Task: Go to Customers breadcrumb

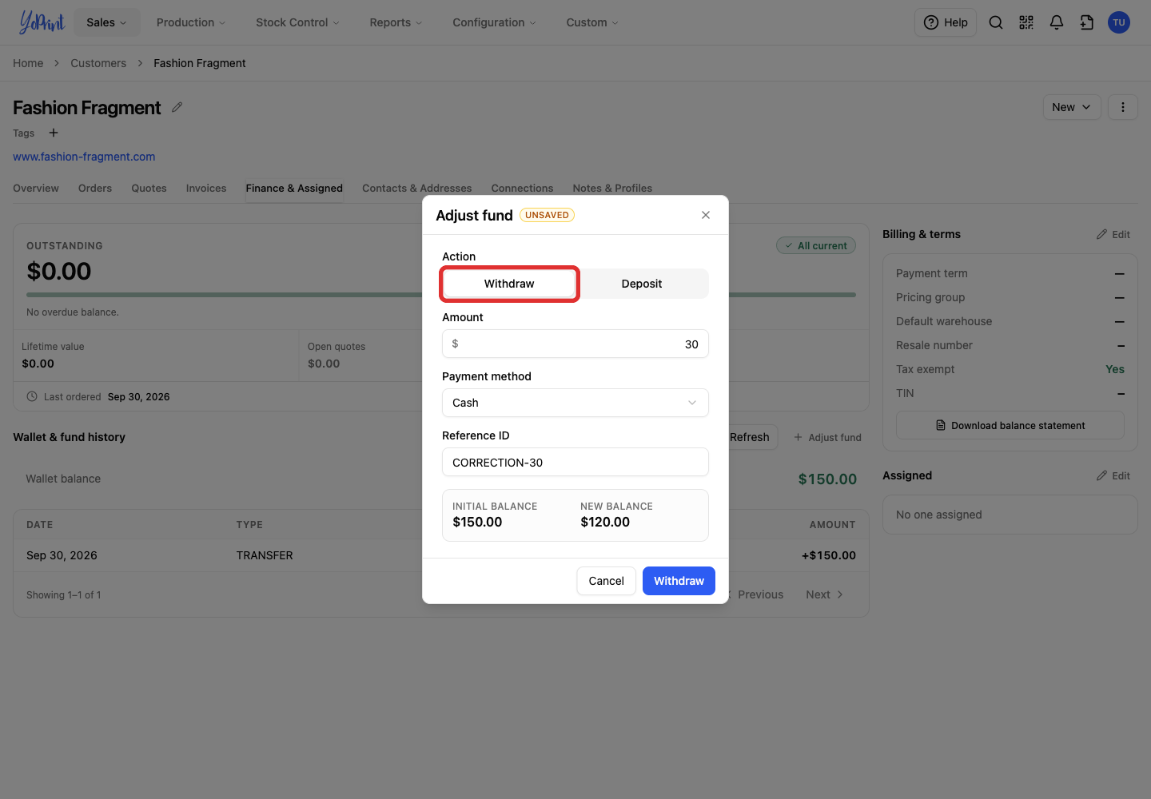Action: [98, 63]
